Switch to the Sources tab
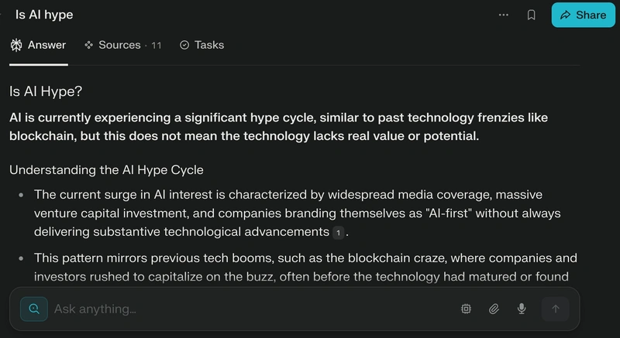 click(x=123, y=45)
